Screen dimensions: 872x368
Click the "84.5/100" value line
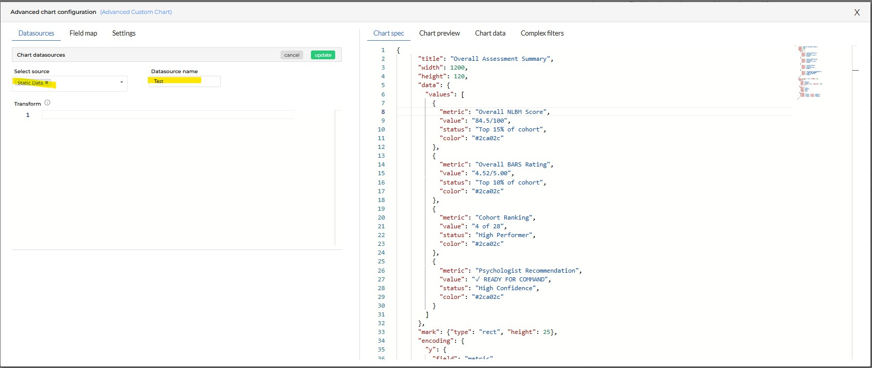(475, 121)
